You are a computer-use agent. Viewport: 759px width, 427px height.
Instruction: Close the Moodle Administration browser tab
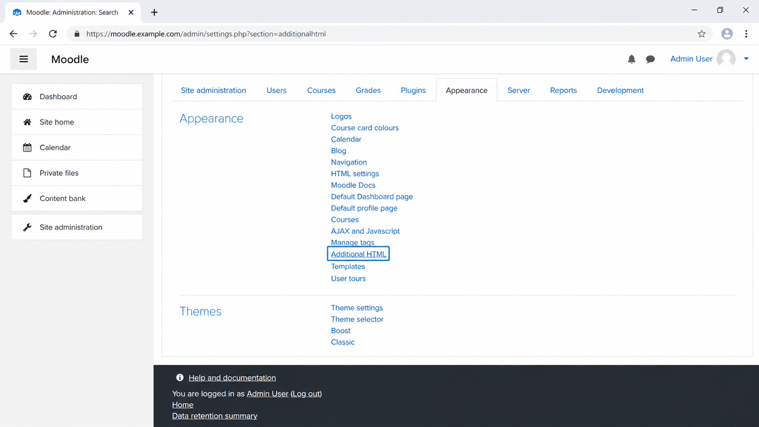coord(131,12)
